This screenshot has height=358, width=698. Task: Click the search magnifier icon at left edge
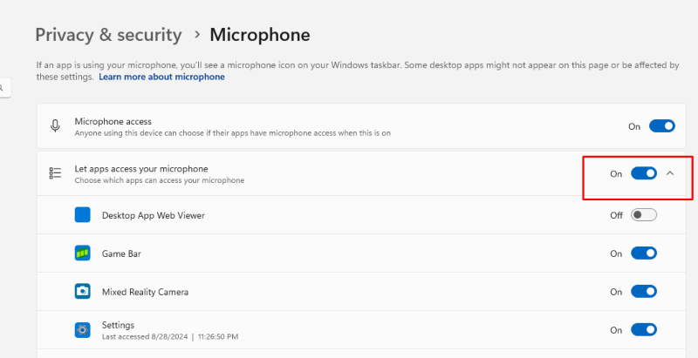[x=2, y=88]
